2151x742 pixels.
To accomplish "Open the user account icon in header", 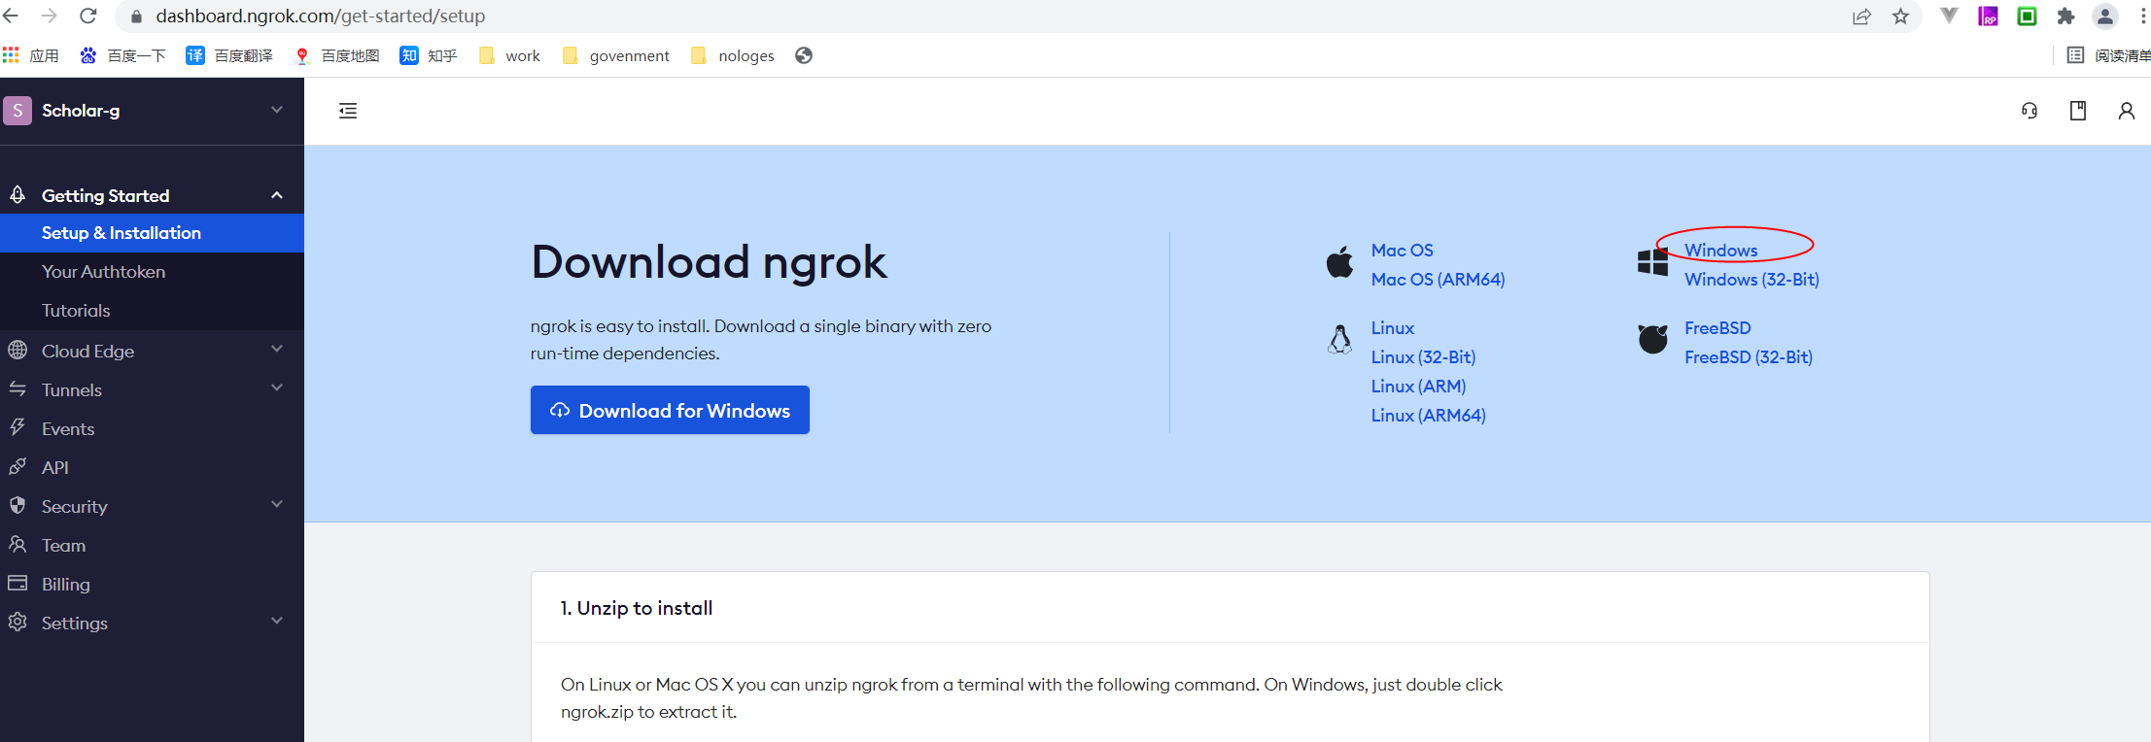I will [x=2127, y=111].
